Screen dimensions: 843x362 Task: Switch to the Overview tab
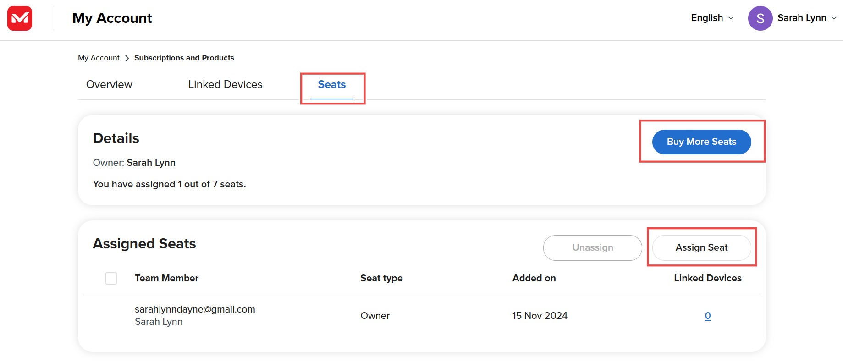click(109, 84)
